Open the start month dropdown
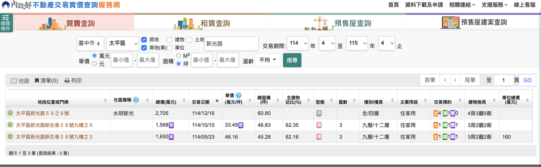The height and width of the screenshot is (167, 541). pyautogui.click(x=327, y=43)
